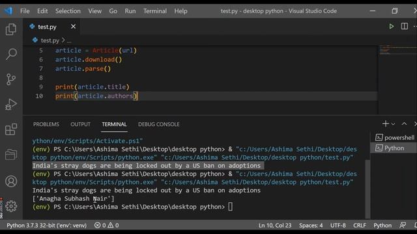Open the Help menu
Image resolution: width=417 pixels, height=234 pixels.
pyautogui.click(x=181, y=11)
